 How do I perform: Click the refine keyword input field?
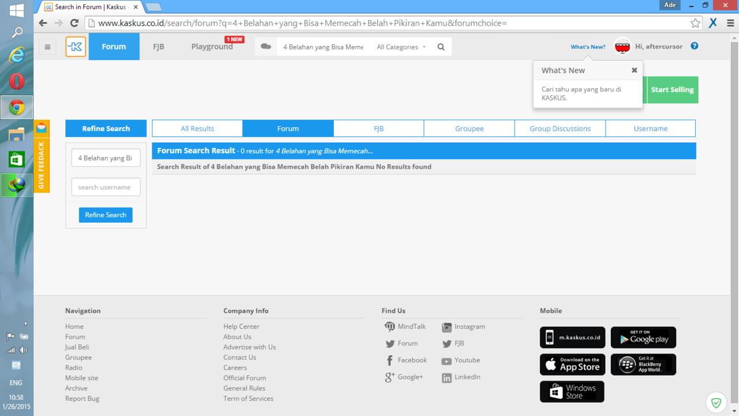(106, 158)
